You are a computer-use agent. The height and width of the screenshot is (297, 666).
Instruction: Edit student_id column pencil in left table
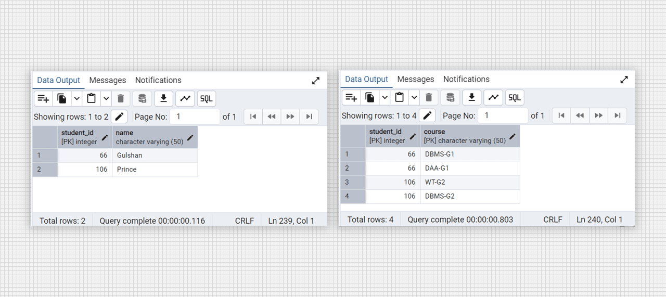105,137
